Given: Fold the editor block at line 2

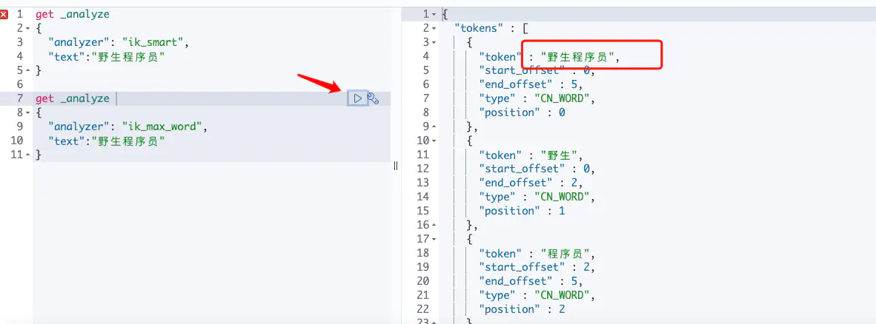Looking at the screenshot, I should (28, 28).
